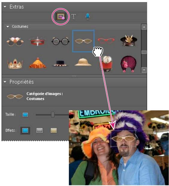Collapse the Propriétés panel
Image resolution: width=169 pixels, height=186 pixels.
coord(5,82)
